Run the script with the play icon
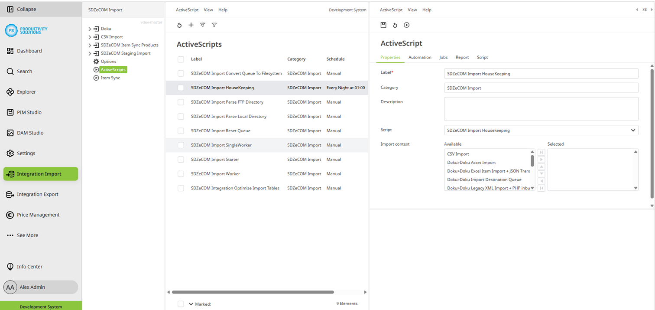 (x=406, y=25)
